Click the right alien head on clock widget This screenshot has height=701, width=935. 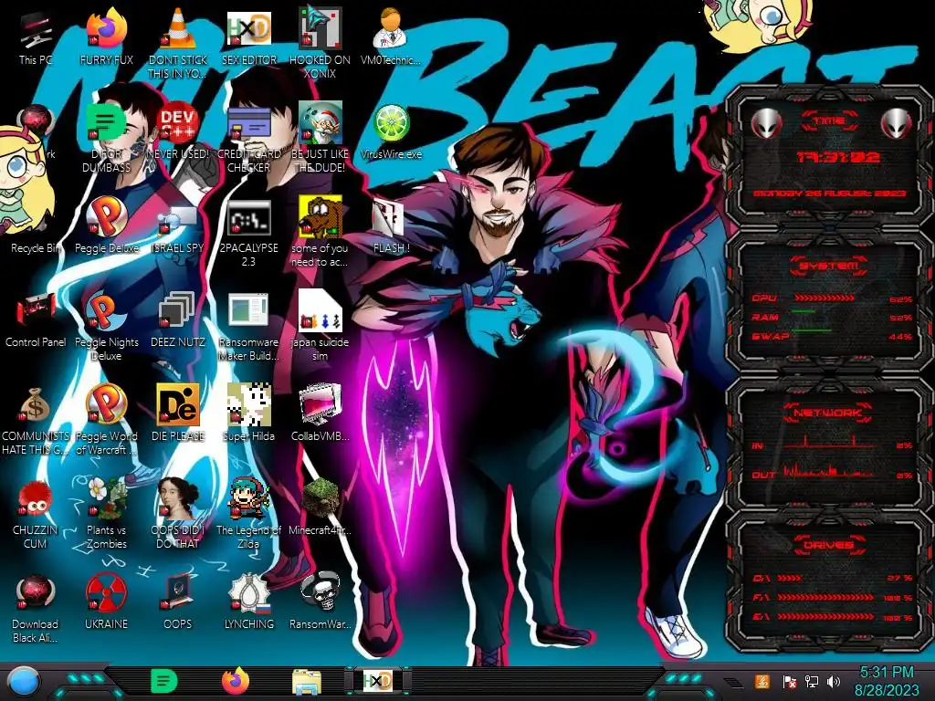pos(897,123)
